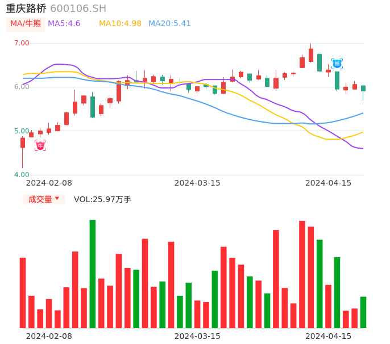Open the 成交量 indicator dropdown
Screen dimensions: 390x344
point(44,199)
